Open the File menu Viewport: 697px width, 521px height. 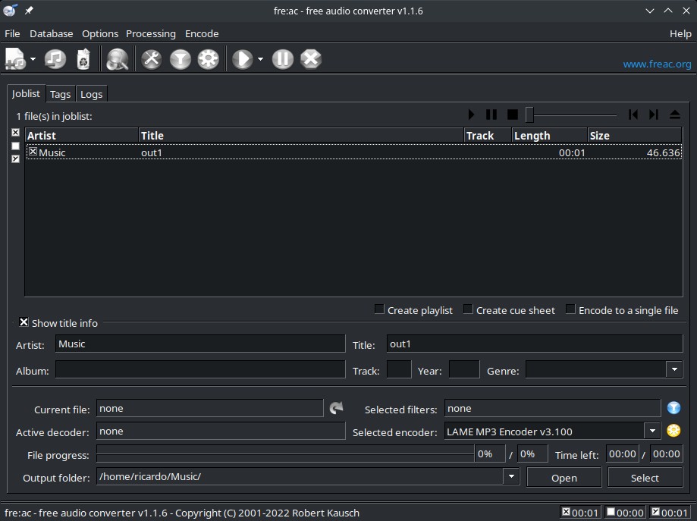(12, 34)
